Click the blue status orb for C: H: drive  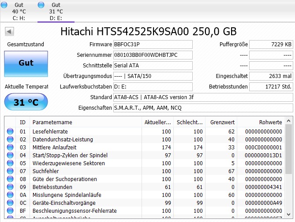(4, 5)
